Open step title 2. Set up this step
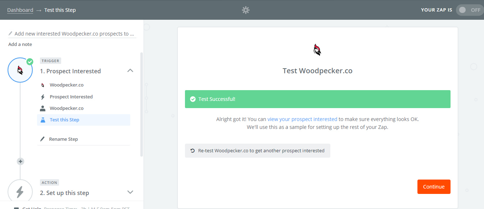484x209 pixels. click(x=64, y=193)
